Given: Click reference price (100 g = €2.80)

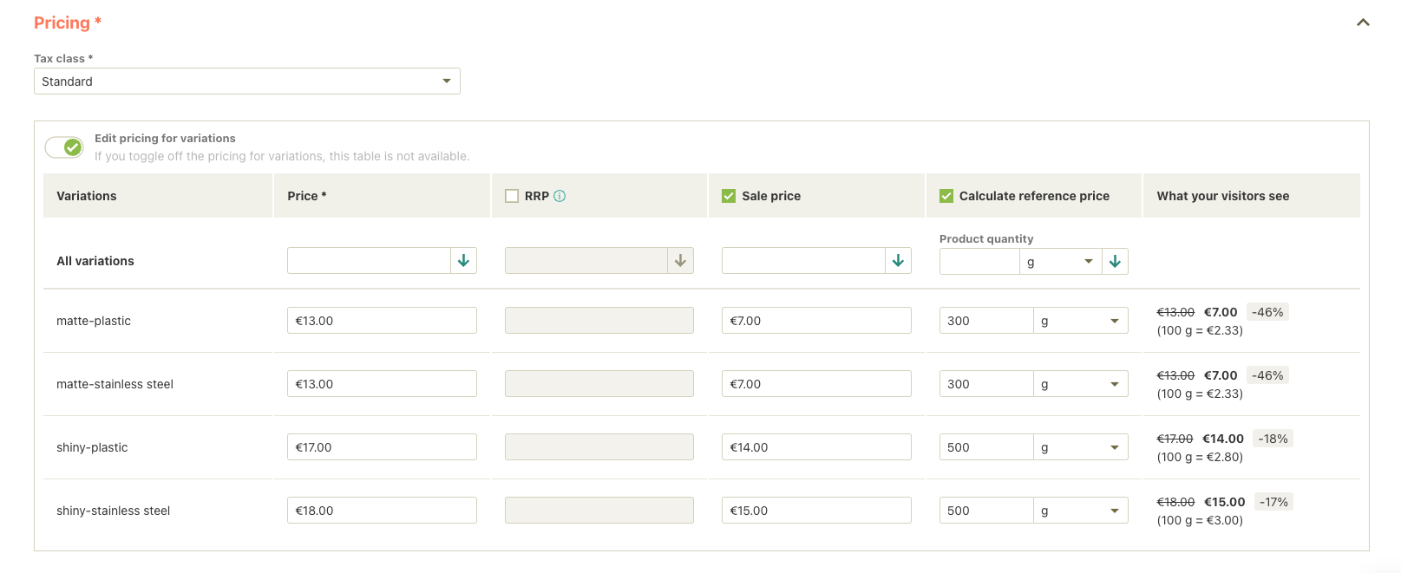Looking at the screenshot, I should coord(1200,457).
